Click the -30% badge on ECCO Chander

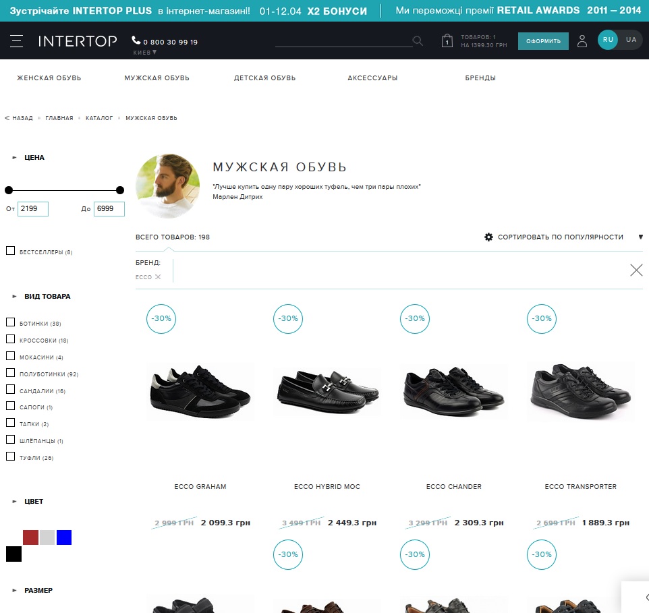[415, 318]
